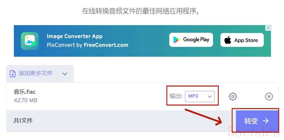Close the PixConvert ad banner
284x140 pixels.
268,28
